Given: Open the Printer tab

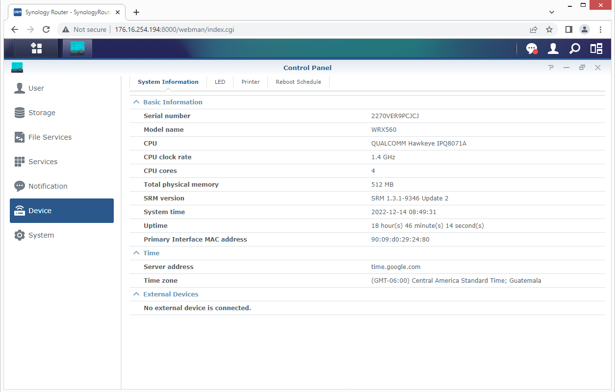Looking at the screenshot, I should (x=251, y=82).
